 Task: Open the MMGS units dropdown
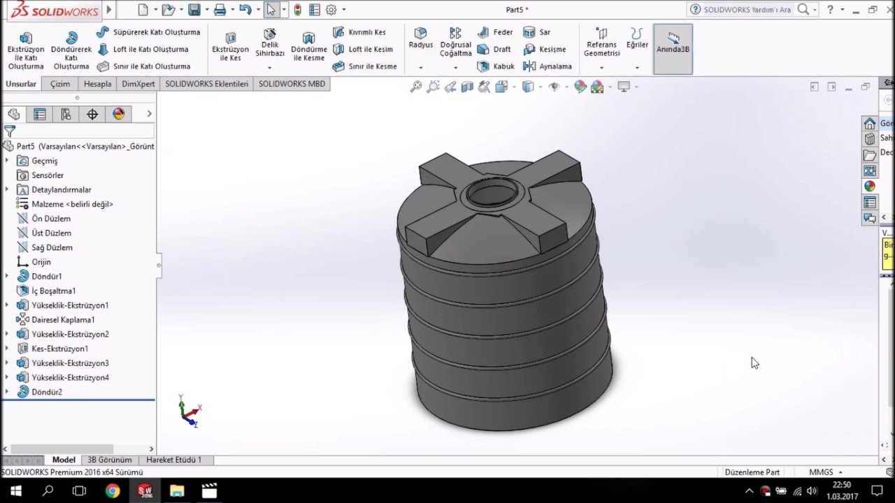click(x=826, y=472)
